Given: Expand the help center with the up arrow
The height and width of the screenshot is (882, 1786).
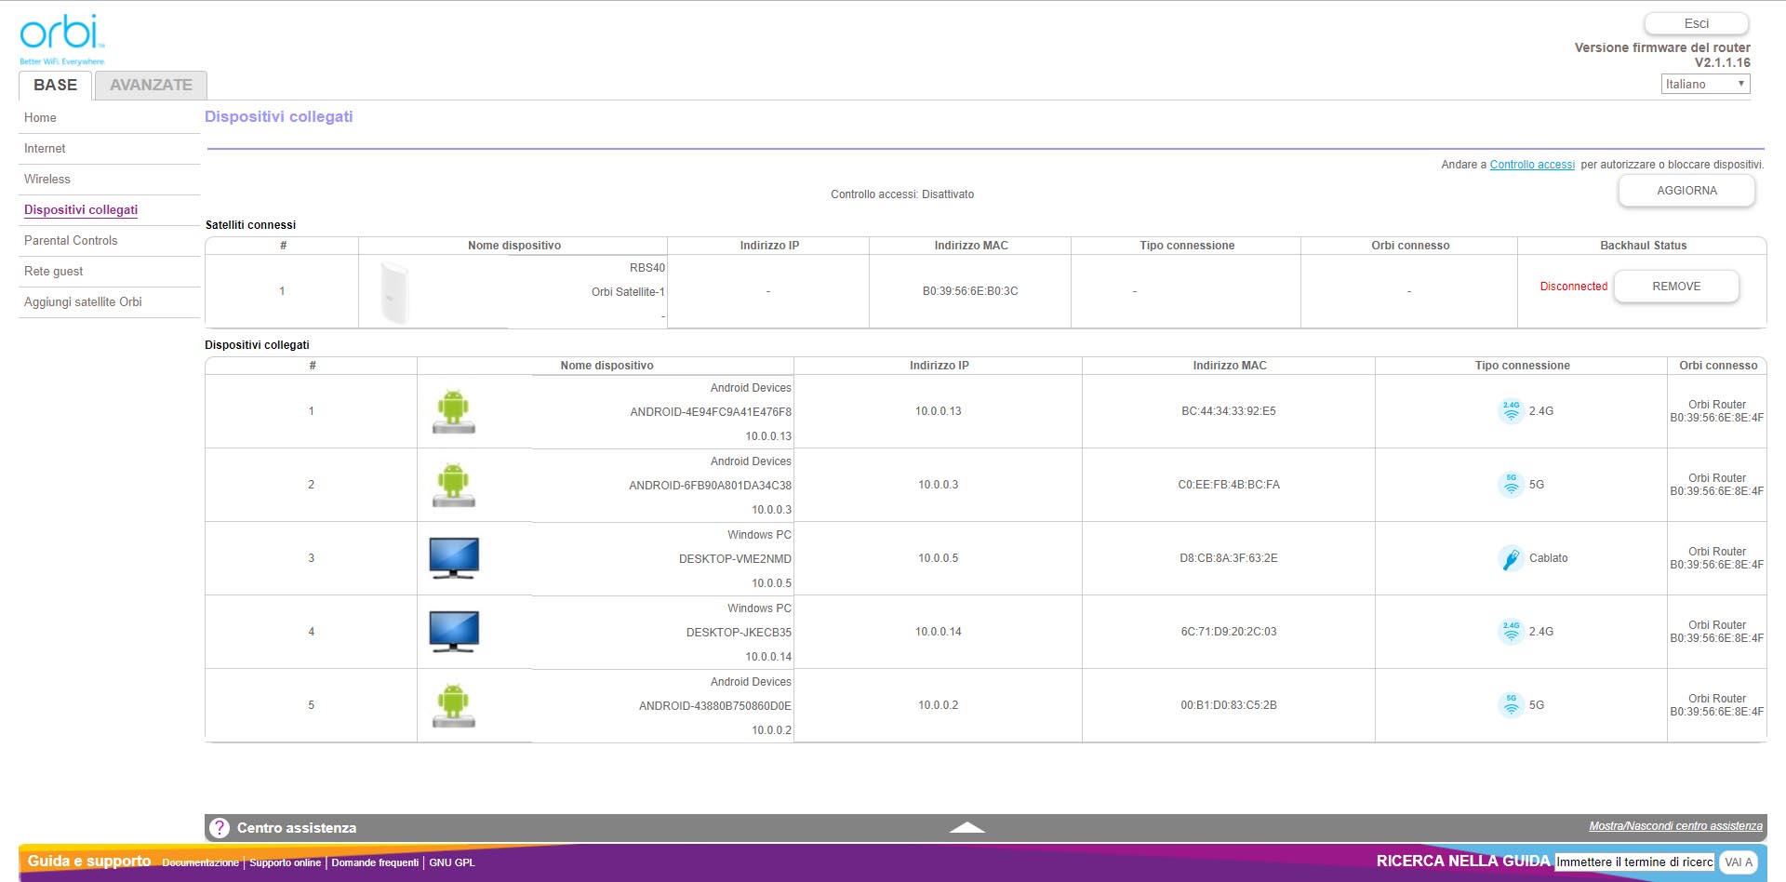Looking at the screenshot, I should click(x=966, y=827).
